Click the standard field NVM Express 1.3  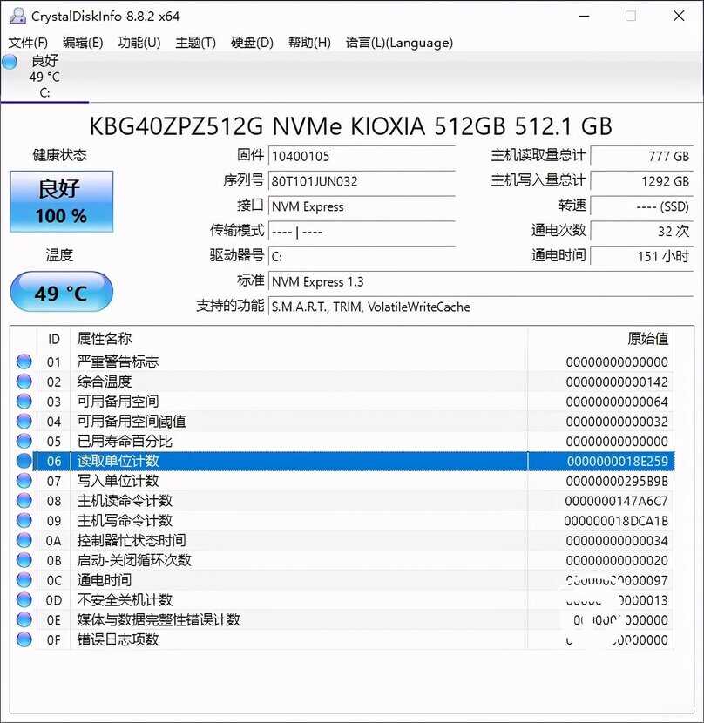click(x=481, y=281)
